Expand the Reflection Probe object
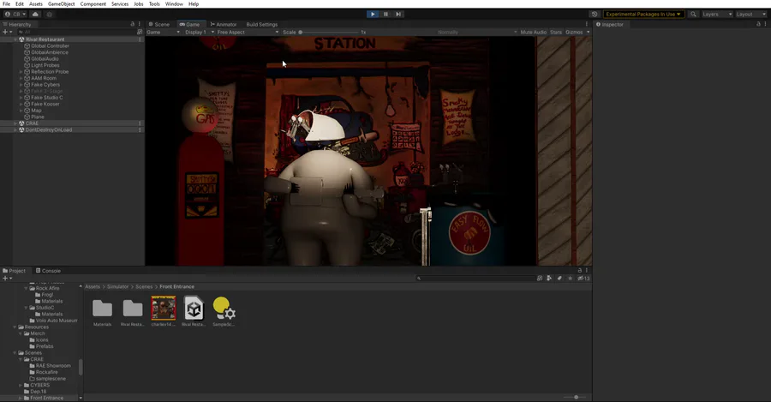The image size is (771, 402). [21, 72]
